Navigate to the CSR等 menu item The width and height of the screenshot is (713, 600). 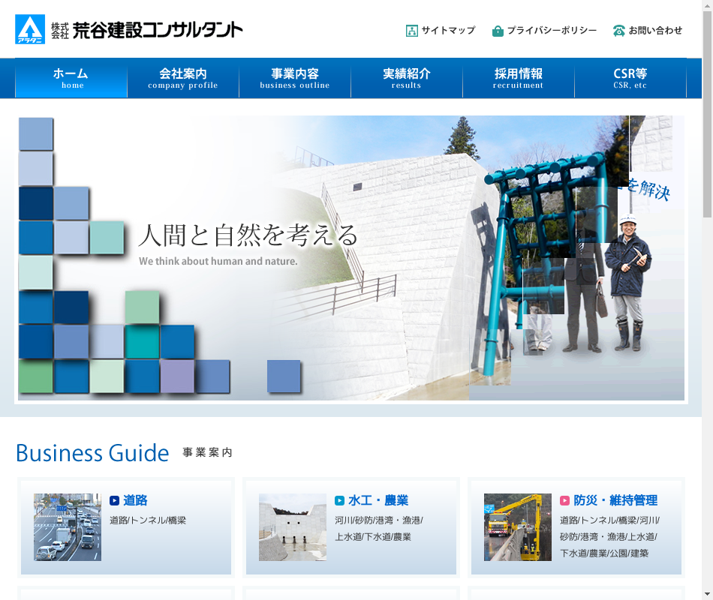coord(630,78)
